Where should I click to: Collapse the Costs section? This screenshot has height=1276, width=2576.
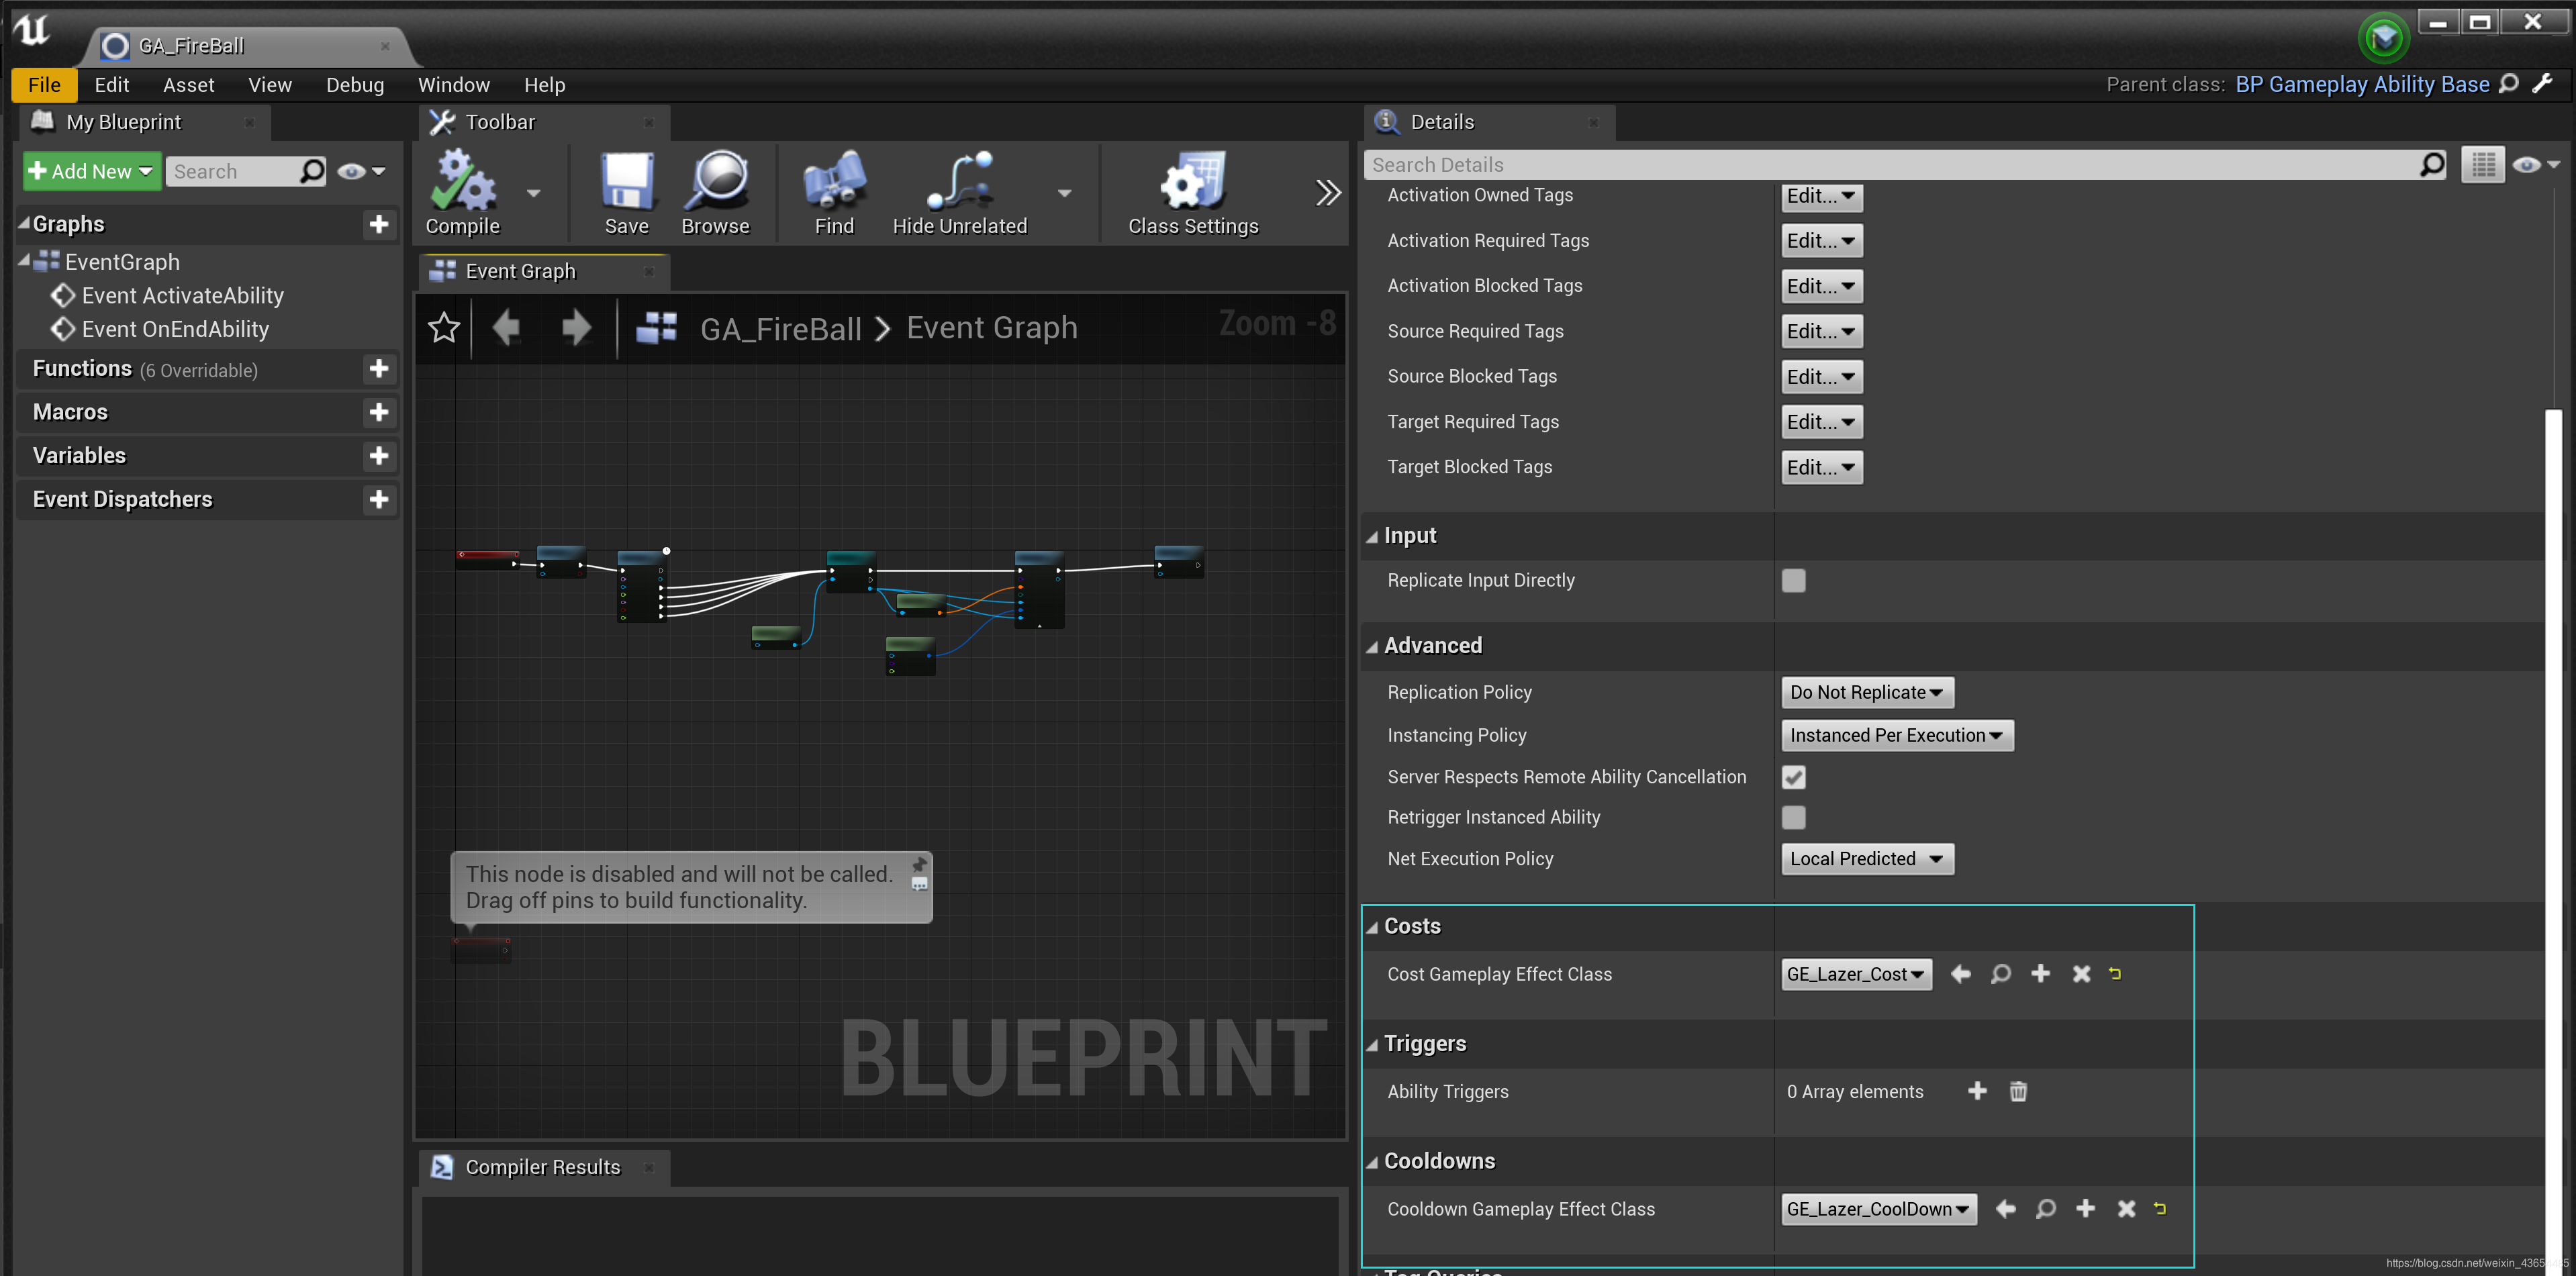point(1372,927)
